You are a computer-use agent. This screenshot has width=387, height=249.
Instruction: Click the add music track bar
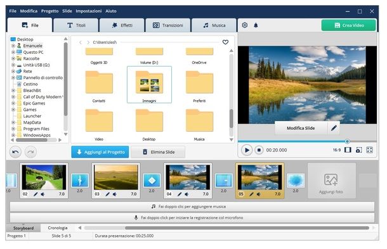coord(192,207)
